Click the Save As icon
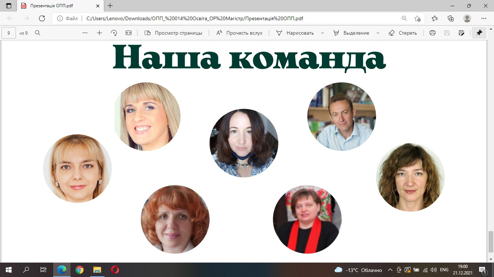The image size is (494, 277). [461, 33]
